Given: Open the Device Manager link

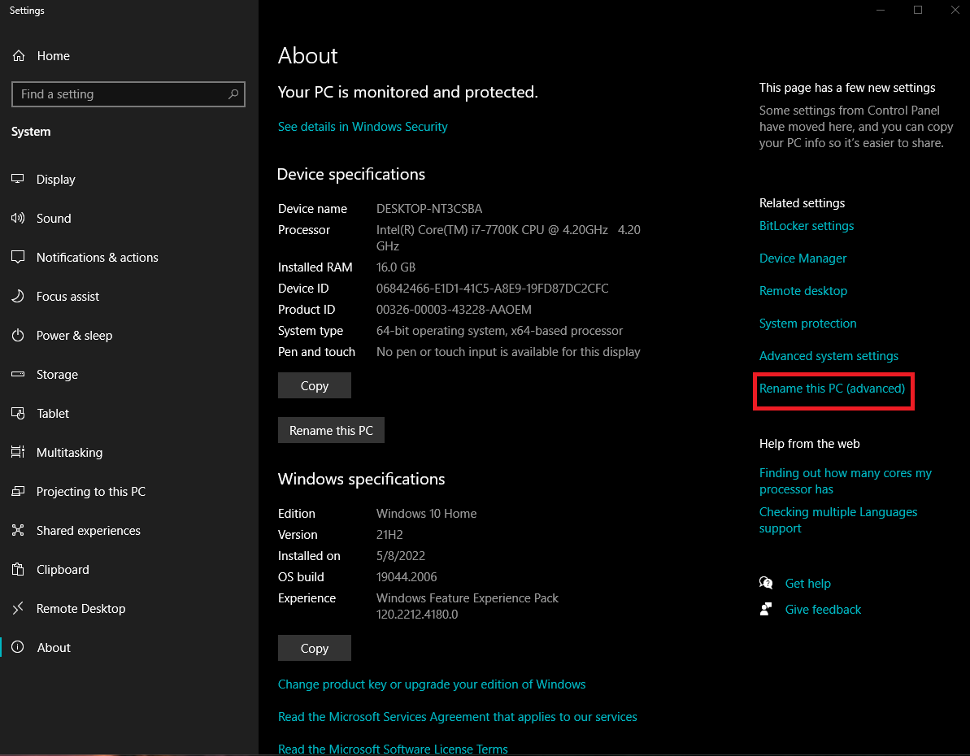Looking at the screenshot, I should pyautogui.click(x=803, y=259).
